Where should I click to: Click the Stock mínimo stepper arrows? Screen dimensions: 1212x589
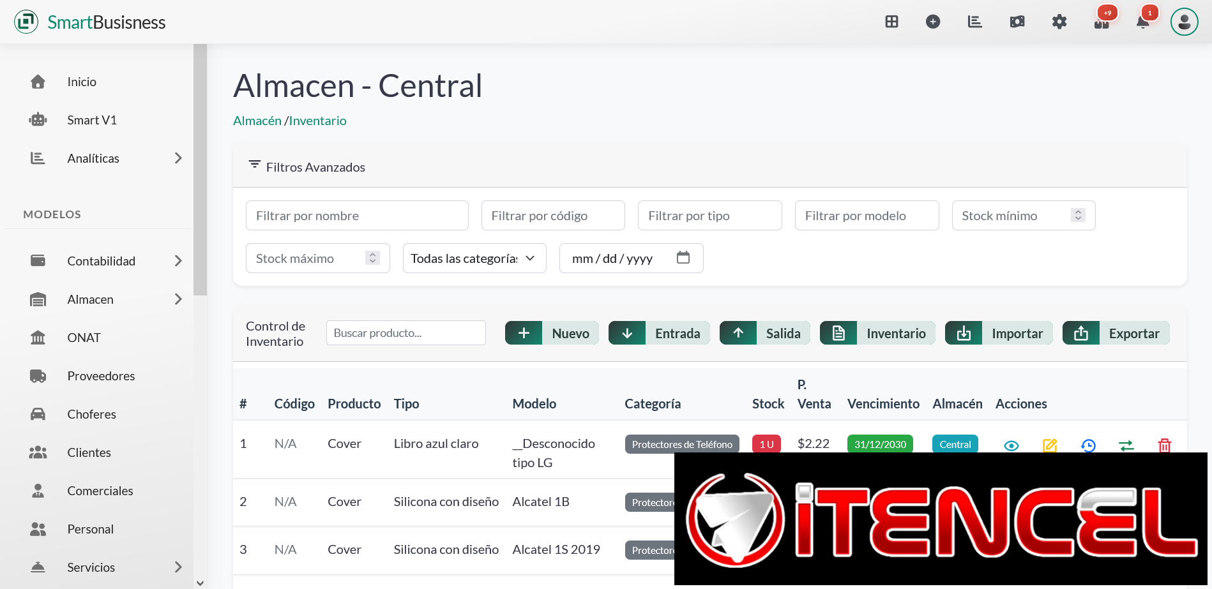[1078, 216]
